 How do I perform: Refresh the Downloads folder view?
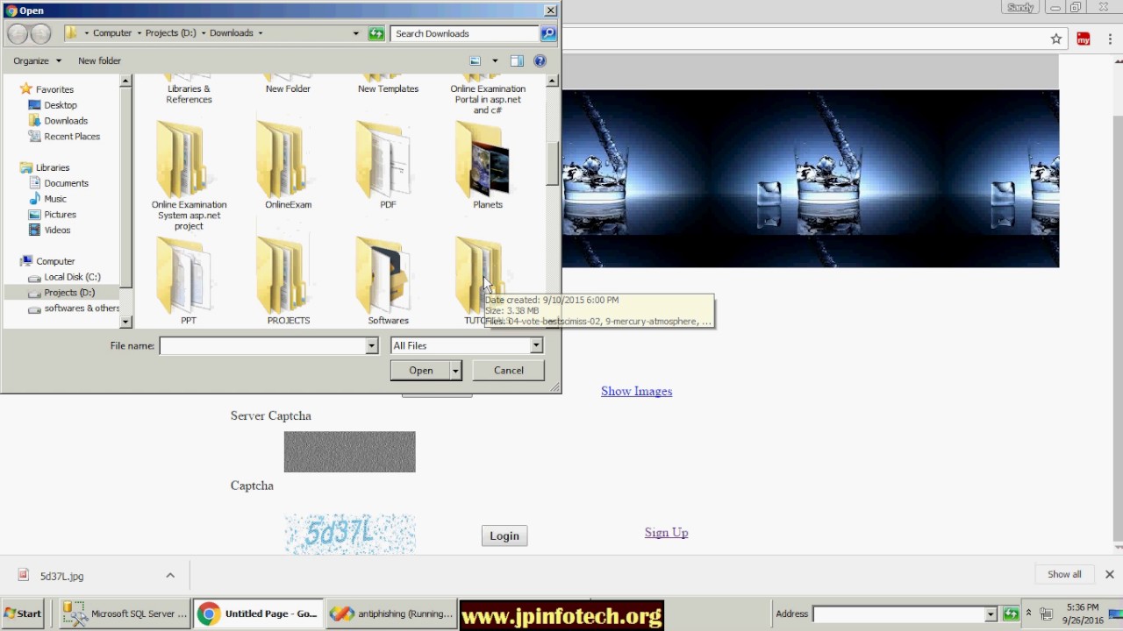[376, 33]
